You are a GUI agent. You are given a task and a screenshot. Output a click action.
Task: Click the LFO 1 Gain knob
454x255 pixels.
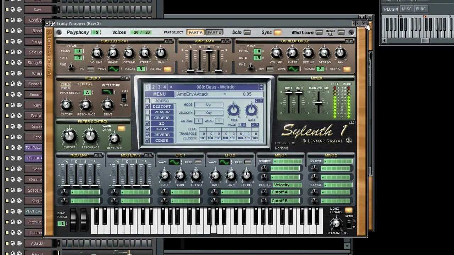coord(180,176)
